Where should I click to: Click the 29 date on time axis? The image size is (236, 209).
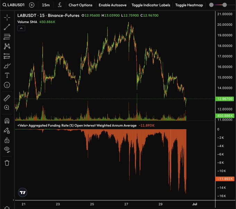[160, 204]
